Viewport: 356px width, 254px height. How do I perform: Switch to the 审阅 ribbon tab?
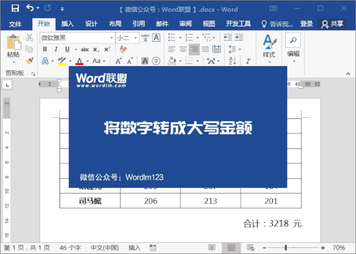coord(185,23)
